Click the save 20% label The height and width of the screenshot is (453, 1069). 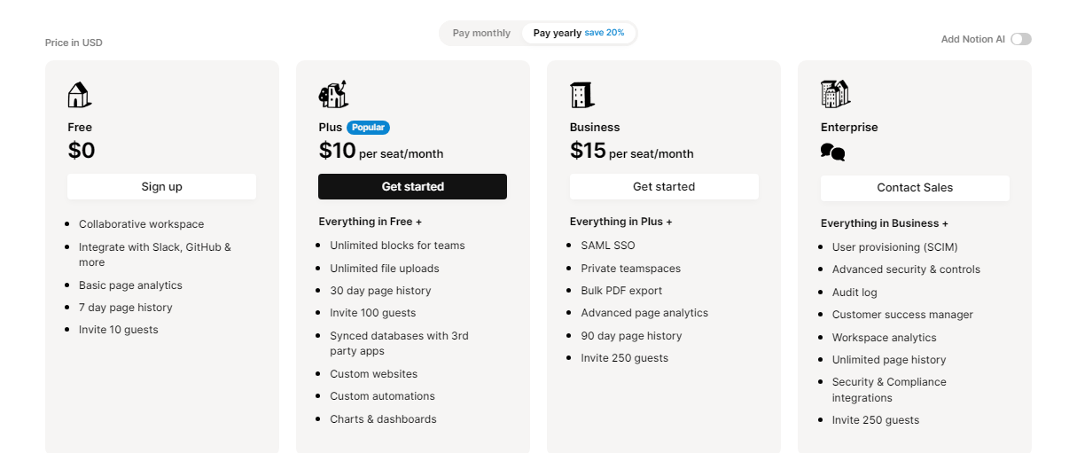point(605,34)
